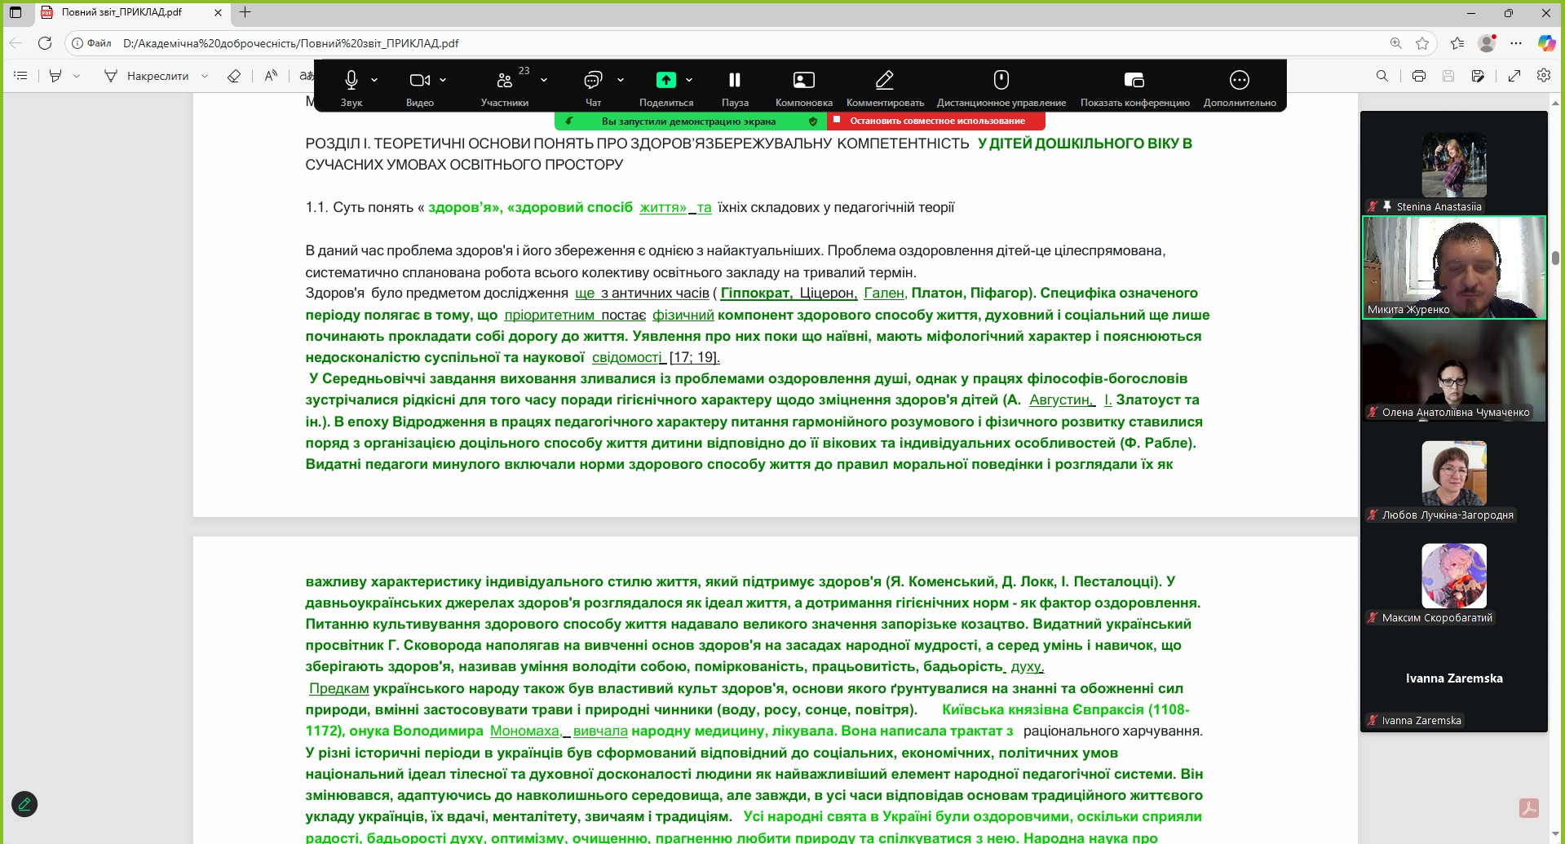Click the Комментировать annotate pencil icon

click(885, 80)
